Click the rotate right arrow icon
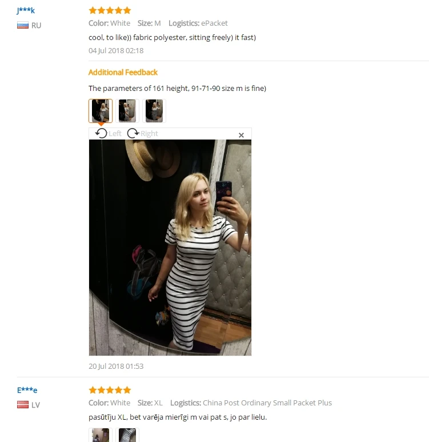Screen dimensions: 429x442 (x=133, y=133)
